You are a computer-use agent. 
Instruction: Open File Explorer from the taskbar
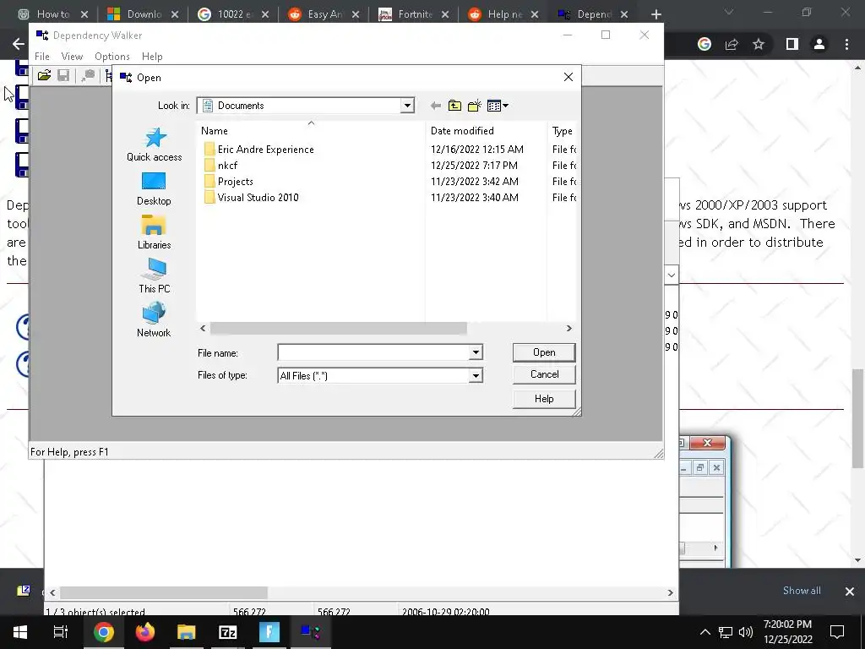(x=187, y=632)
